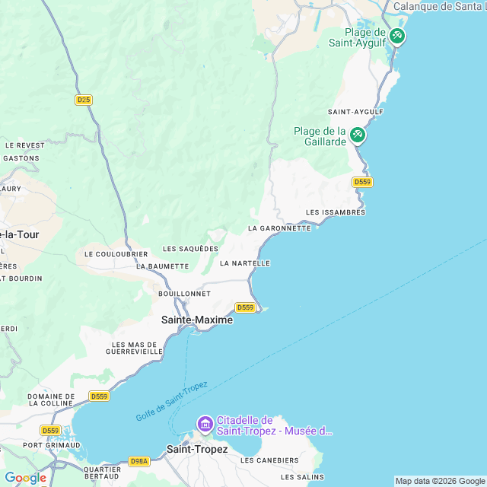Select the Plage de la Gaillarde beach marker
Image resolution: width=487 pixels, height=487 pixels.
click(x=358, y=135)
